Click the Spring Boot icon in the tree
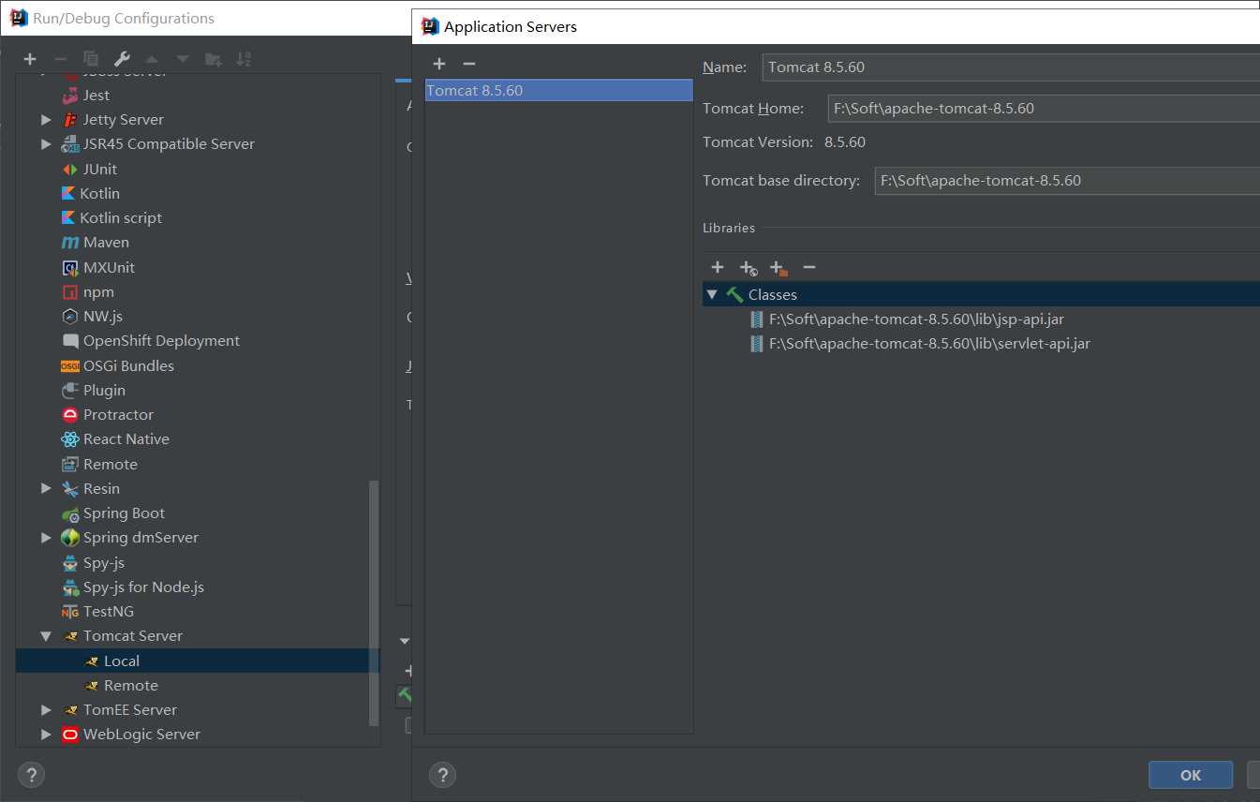The image size is (1260, 802). (x=70, y=512)
